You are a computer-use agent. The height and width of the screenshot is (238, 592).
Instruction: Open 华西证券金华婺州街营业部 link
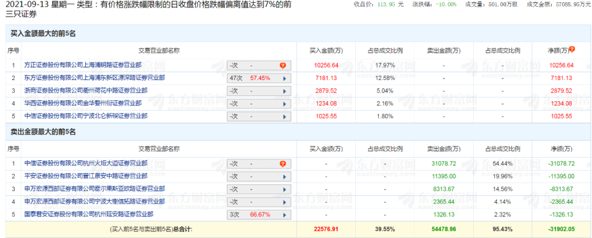pos(83,103)
